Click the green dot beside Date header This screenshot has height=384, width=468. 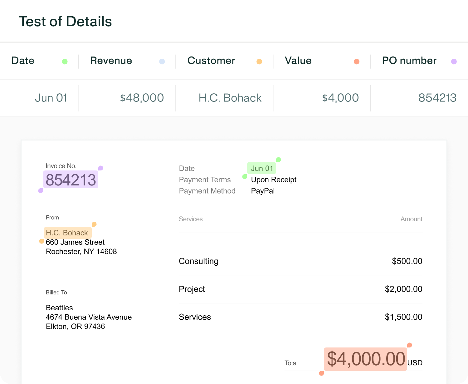point(65,62)
